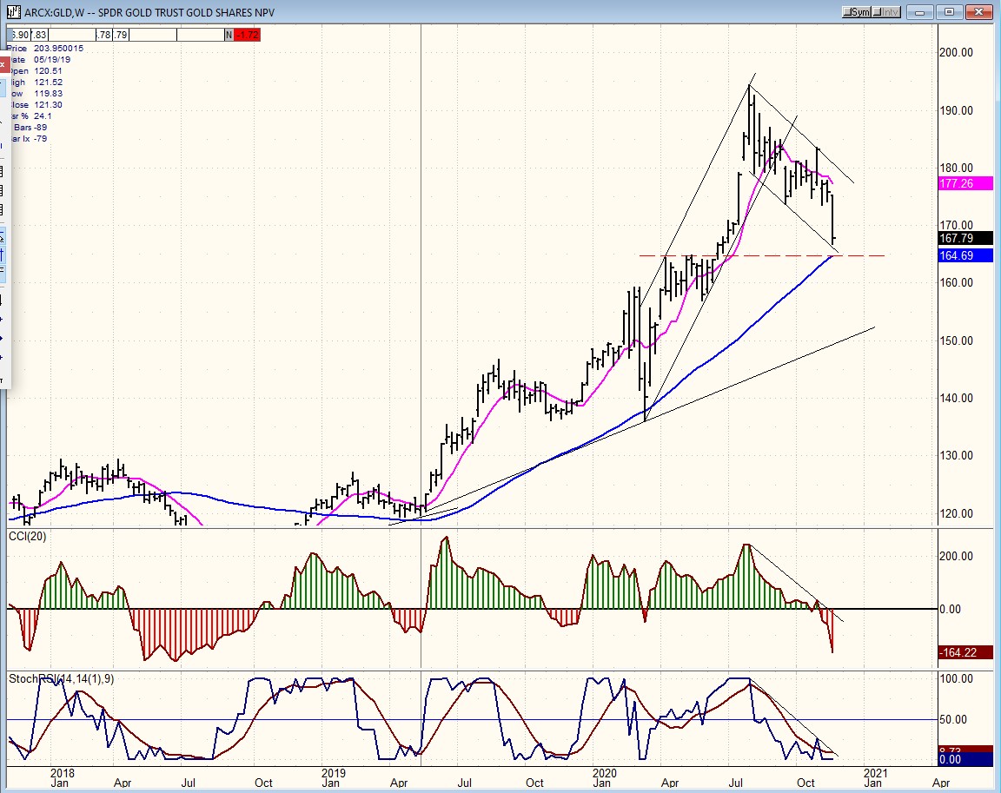This screenshot has height=793, width=1001.
Task: Click the date value 05/19/19
Action: (52, 60)
